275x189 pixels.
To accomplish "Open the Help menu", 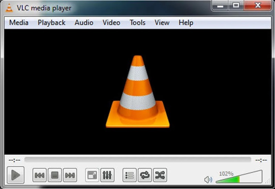I will pos(186,23).
